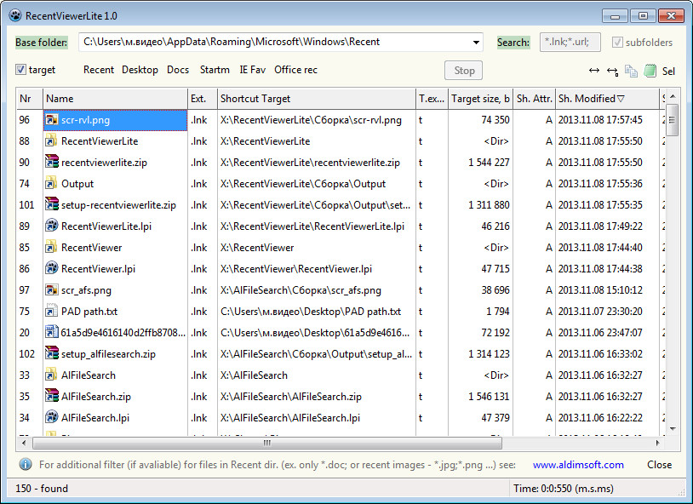Click the RecentViewer folder icon
Image resolution: width=693 pixels, height=504 pixels.
[52, 247]
